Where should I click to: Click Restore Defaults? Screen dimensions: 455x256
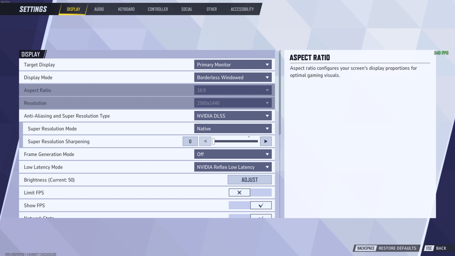pyautogui.click(x=398, y=248)
